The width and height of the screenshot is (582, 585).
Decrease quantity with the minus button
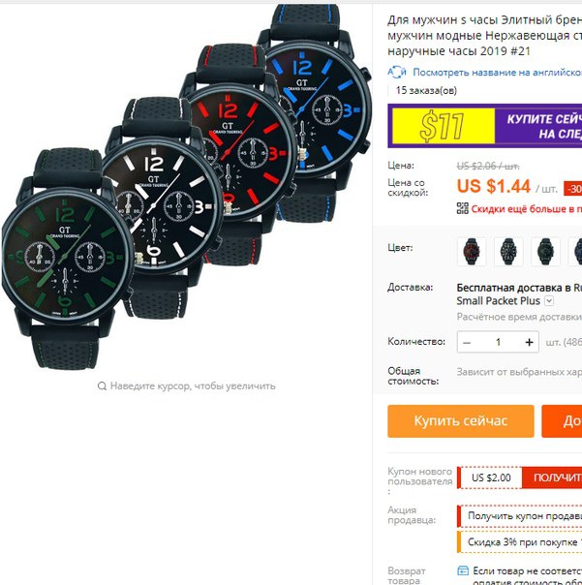pos(467,342)
